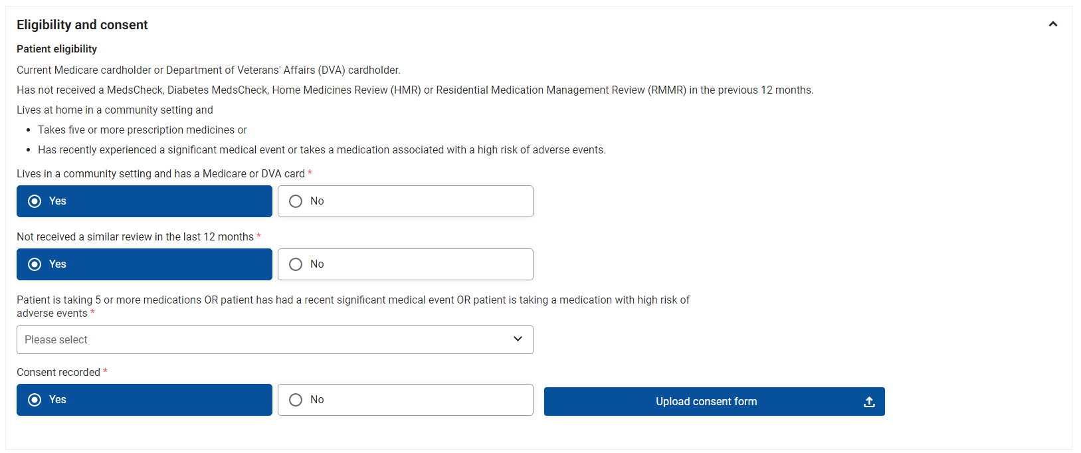Set Consent recorded to Yes
Screen dimensions: 1081x453
tap(144, 400)
